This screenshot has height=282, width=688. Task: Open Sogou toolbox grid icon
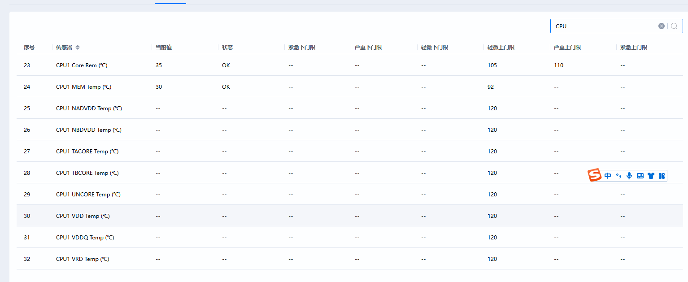coord(662,176)
